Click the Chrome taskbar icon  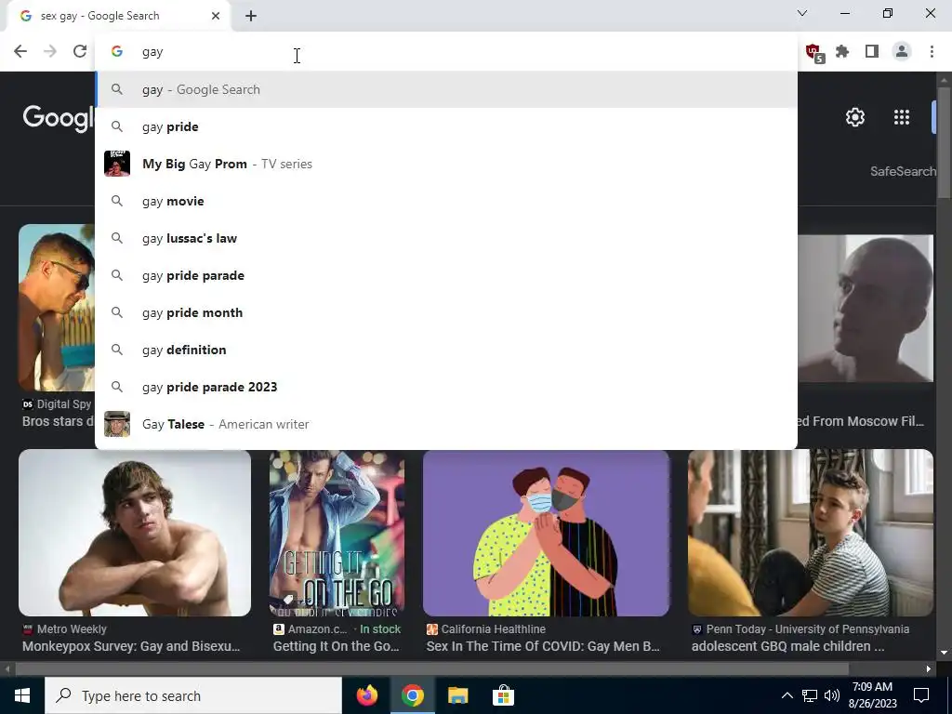point(412,695)
